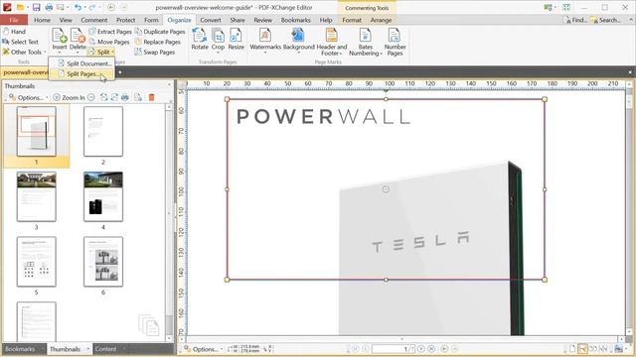The height and width of the screenshot is (357, 636).
Task: Click the powerwall-overview document tab
Action: (x=26, y=72)
